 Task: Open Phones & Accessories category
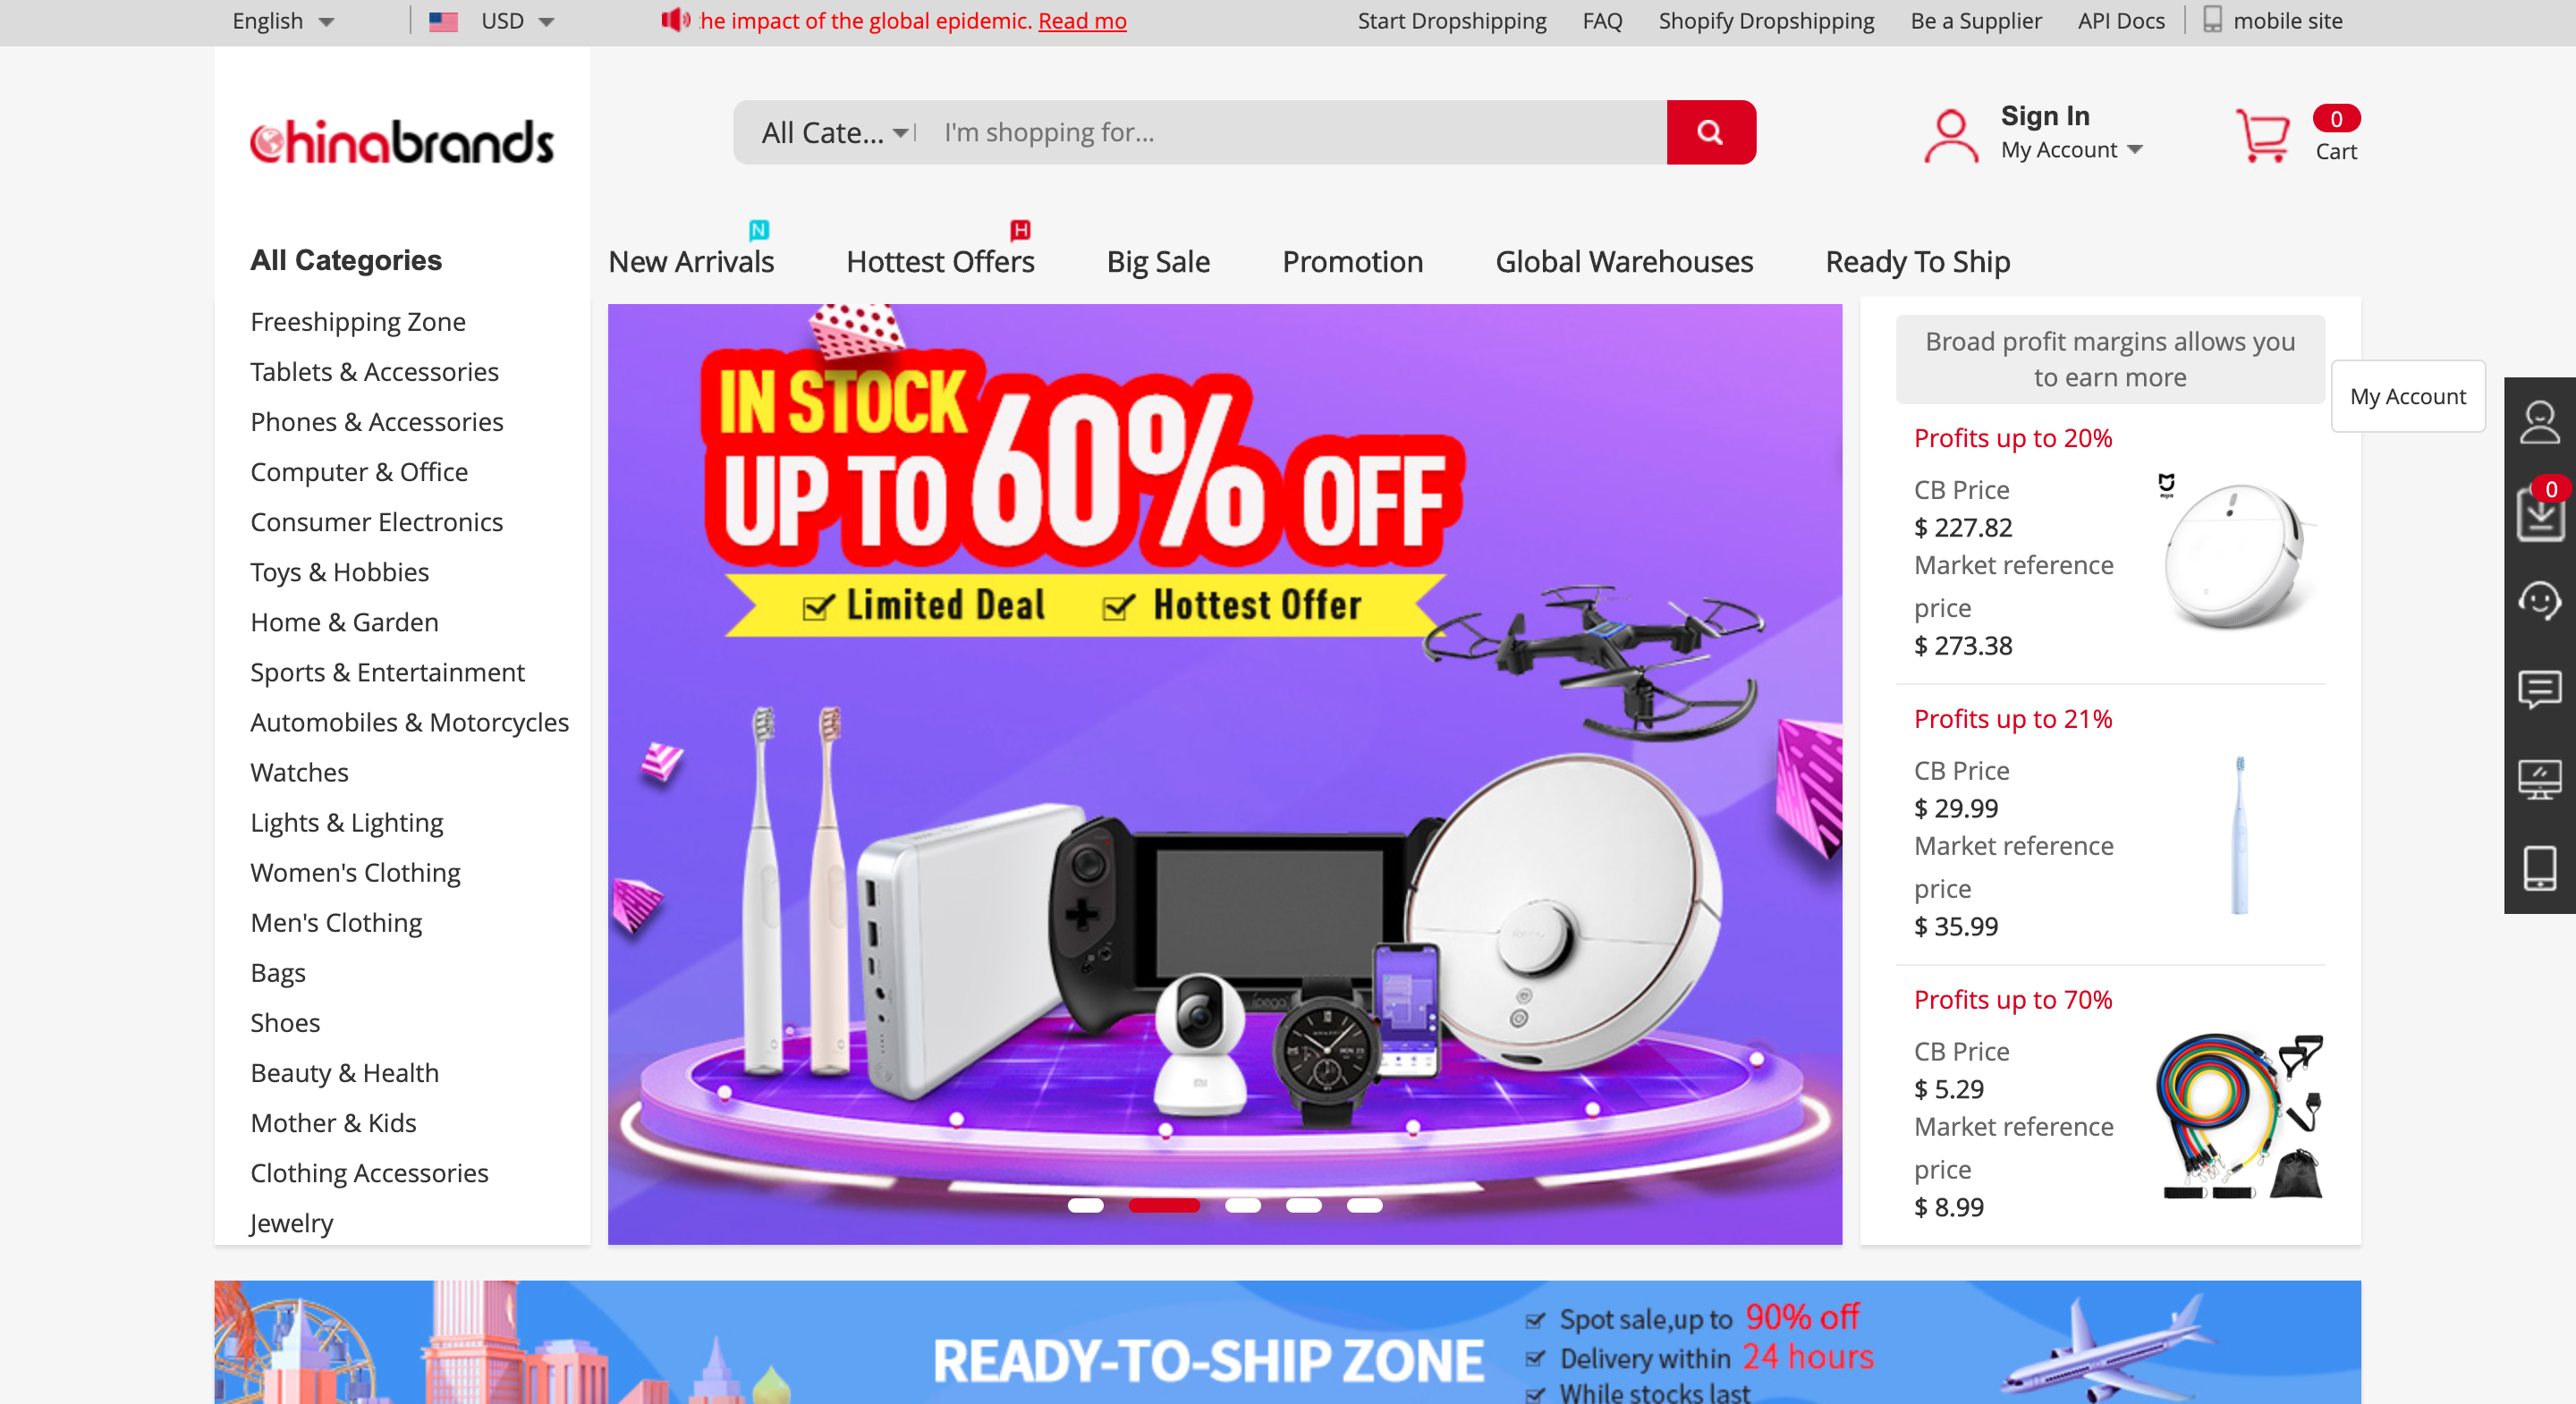pos(377,422)
